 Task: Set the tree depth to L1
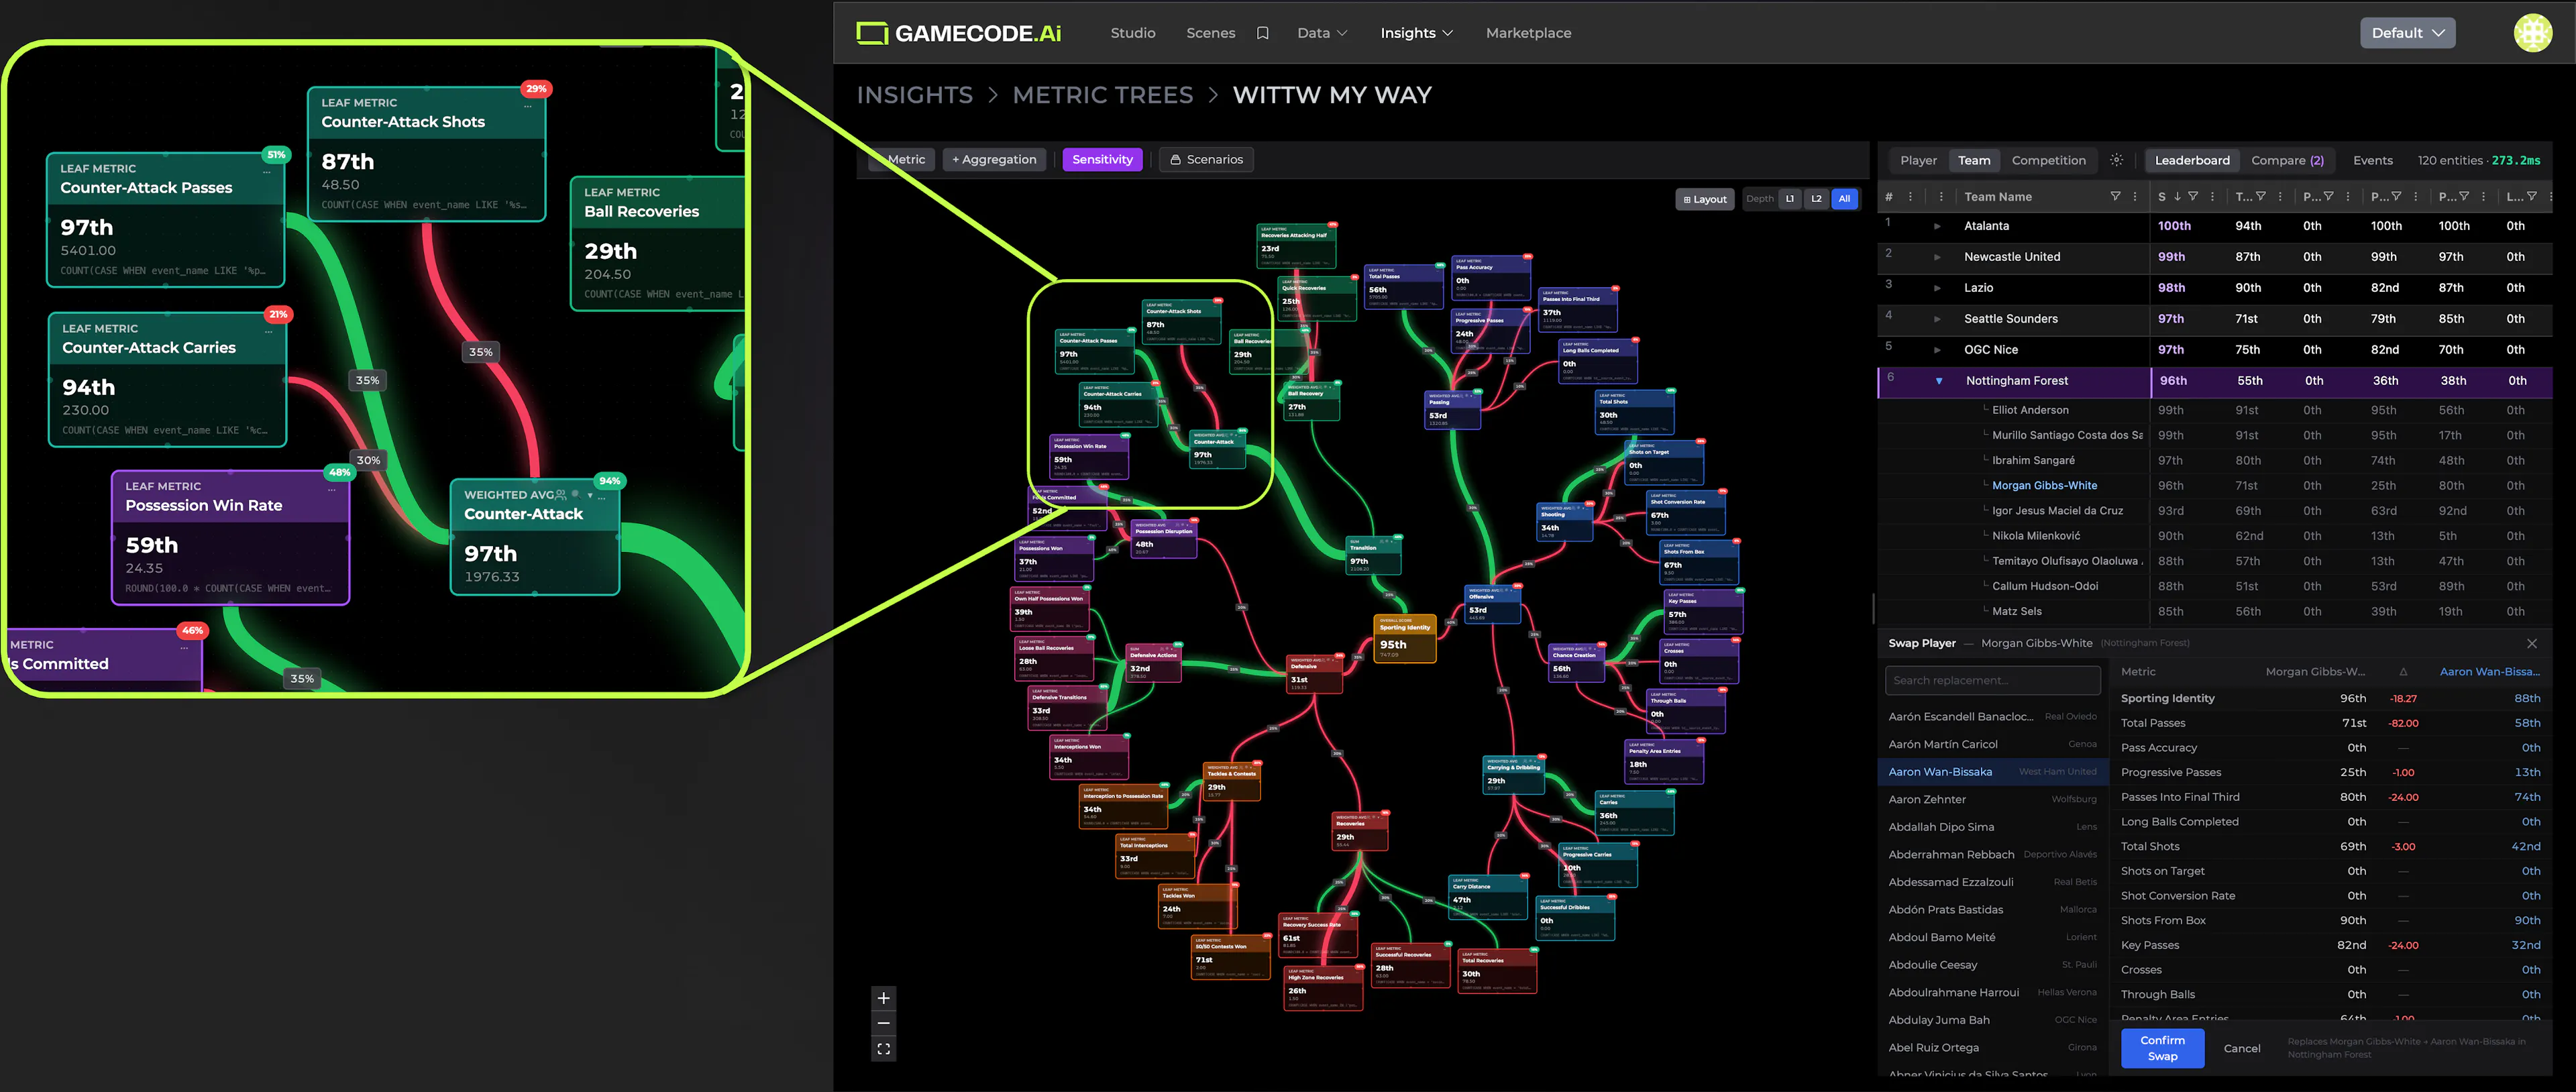click(1790, 199)
